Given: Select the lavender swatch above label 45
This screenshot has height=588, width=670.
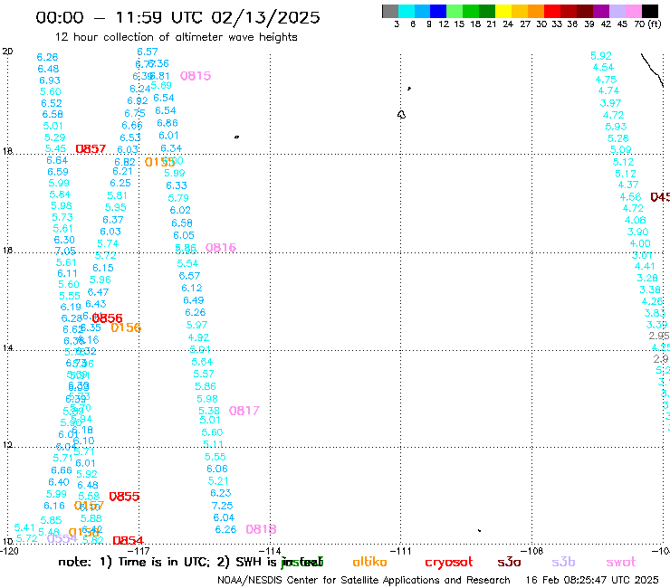Looking at the screenshot, I should point(617,11).
